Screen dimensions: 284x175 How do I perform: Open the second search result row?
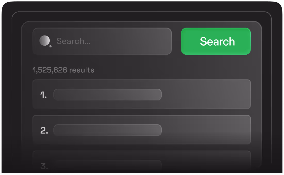(x=142, y=130)
